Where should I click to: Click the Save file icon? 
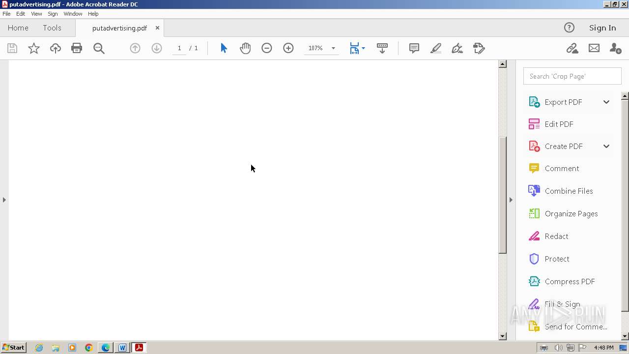12,48
